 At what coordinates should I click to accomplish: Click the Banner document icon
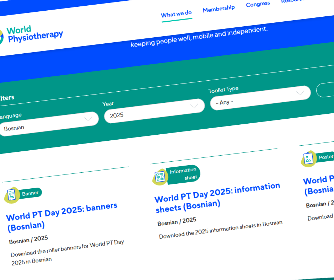pyautogui.click(x=12, y=196)
